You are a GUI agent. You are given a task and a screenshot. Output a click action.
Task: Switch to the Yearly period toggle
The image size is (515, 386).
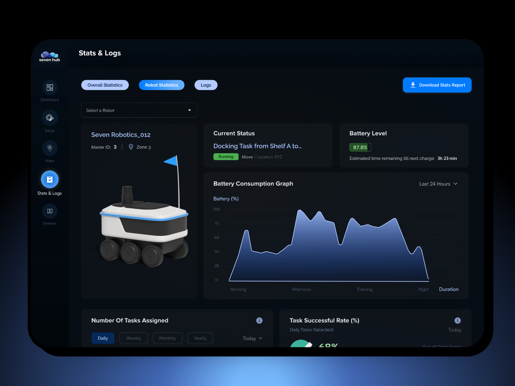pos(200,338)
